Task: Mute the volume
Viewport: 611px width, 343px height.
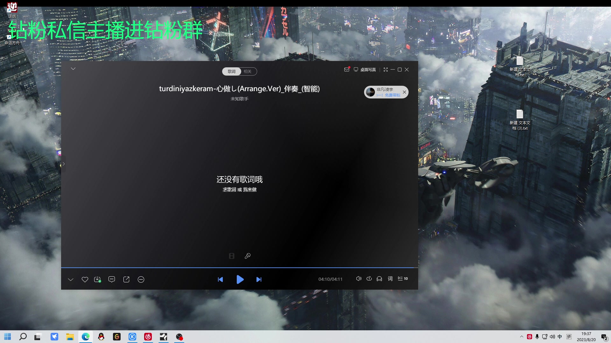Action: 359,279
